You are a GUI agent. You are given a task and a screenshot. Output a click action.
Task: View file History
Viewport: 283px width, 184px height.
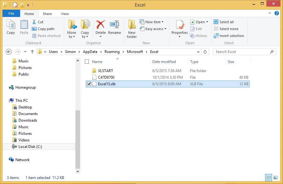[199, 36]
